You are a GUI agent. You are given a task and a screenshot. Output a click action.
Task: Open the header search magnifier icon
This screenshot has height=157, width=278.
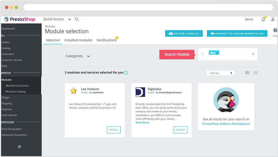click(77, 19)
